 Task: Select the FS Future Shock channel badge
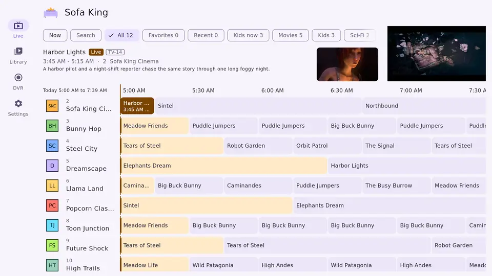tap(52, 245)
